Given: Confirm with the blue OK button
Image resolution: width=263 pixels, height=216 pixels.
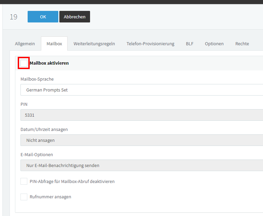Looking at the screenshot, I should (43, 17).
